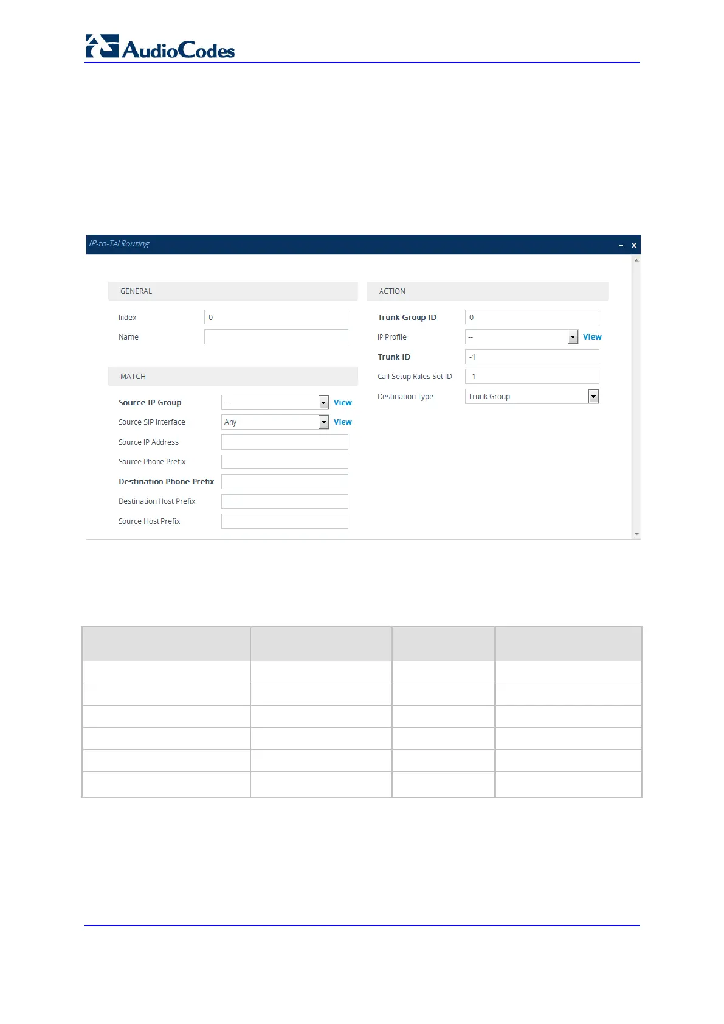724x1024 pixels.
Task: Click the Name input field
Action: click(276, 337)
